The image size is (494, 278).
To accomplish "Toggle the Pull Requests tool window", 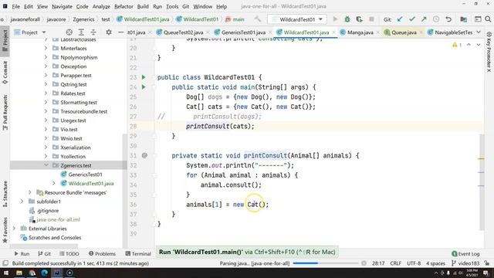I will click(5, 113).
